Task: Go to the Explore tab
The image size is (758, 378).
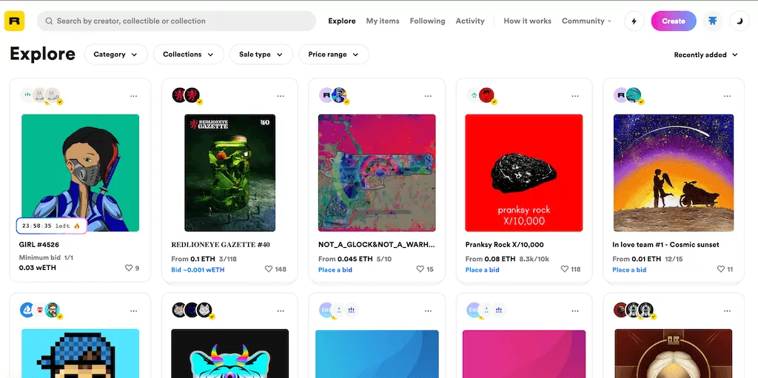Action: click(x=342, y=21)
